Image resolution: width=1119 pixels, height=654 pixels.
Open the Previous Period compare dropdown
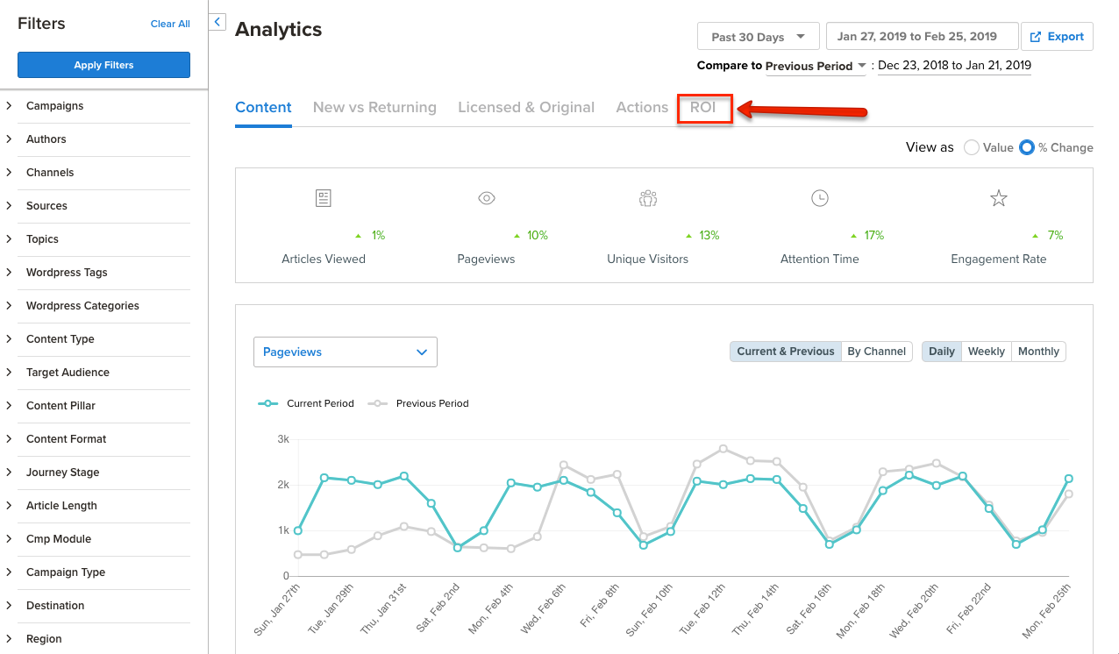(x=816, y=66)
